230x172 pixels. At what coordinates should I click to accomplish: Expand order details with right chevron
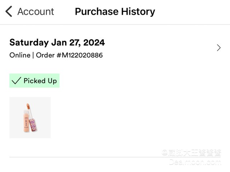coord(219,48)
